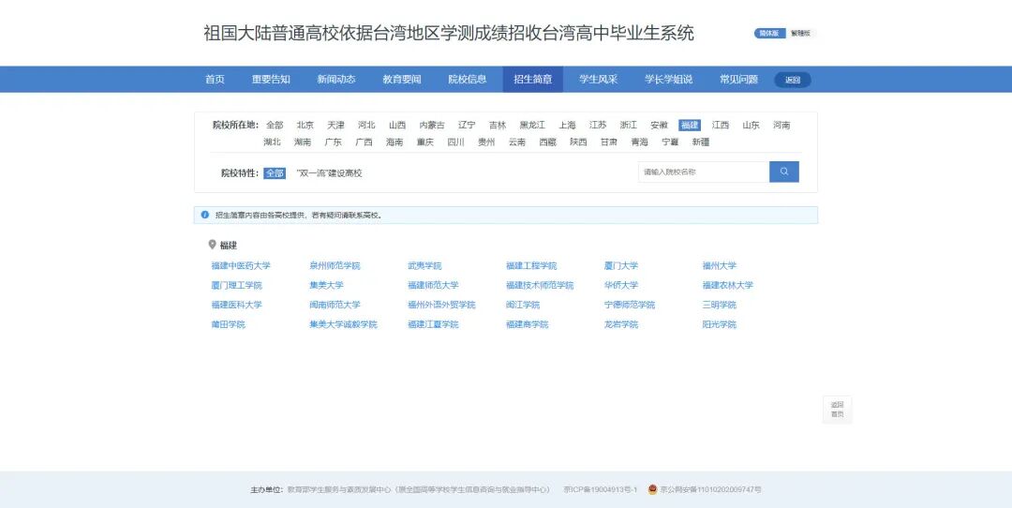Filter by 云南 region
1012x508 pixels.
517,142
